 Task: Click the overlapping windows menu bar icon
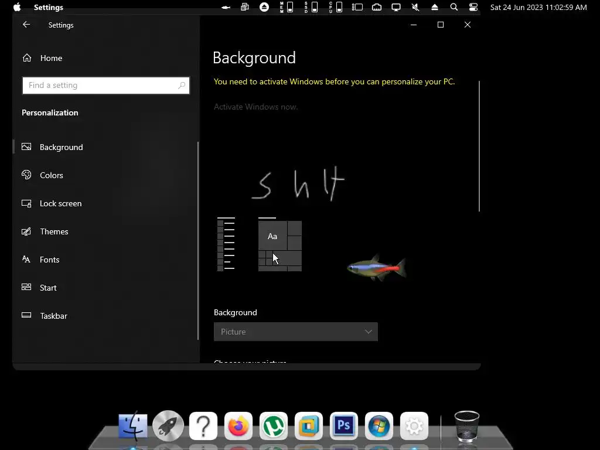coord(245,7)
